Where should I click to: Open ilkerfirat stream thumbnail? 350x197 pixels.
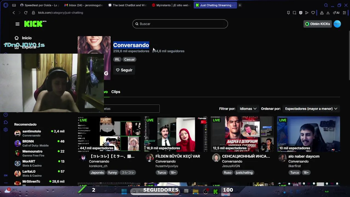[308, 134]
